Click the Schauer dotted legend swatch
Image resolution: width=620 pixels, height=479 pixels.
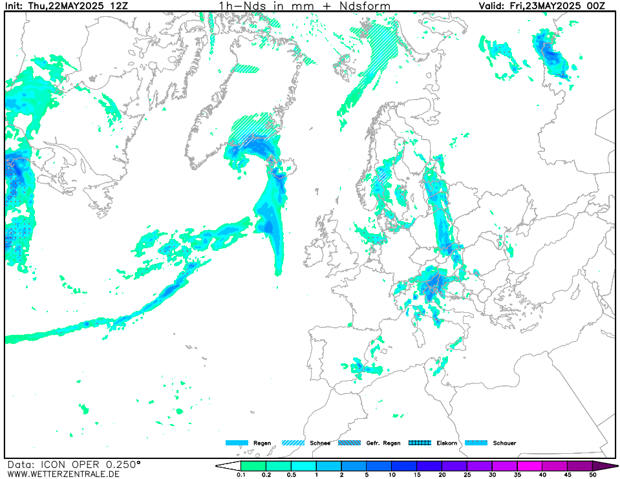tap(476, 443)
